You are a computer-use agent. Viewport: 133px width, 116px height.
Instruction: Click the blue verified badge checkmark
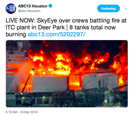(50, 6)
